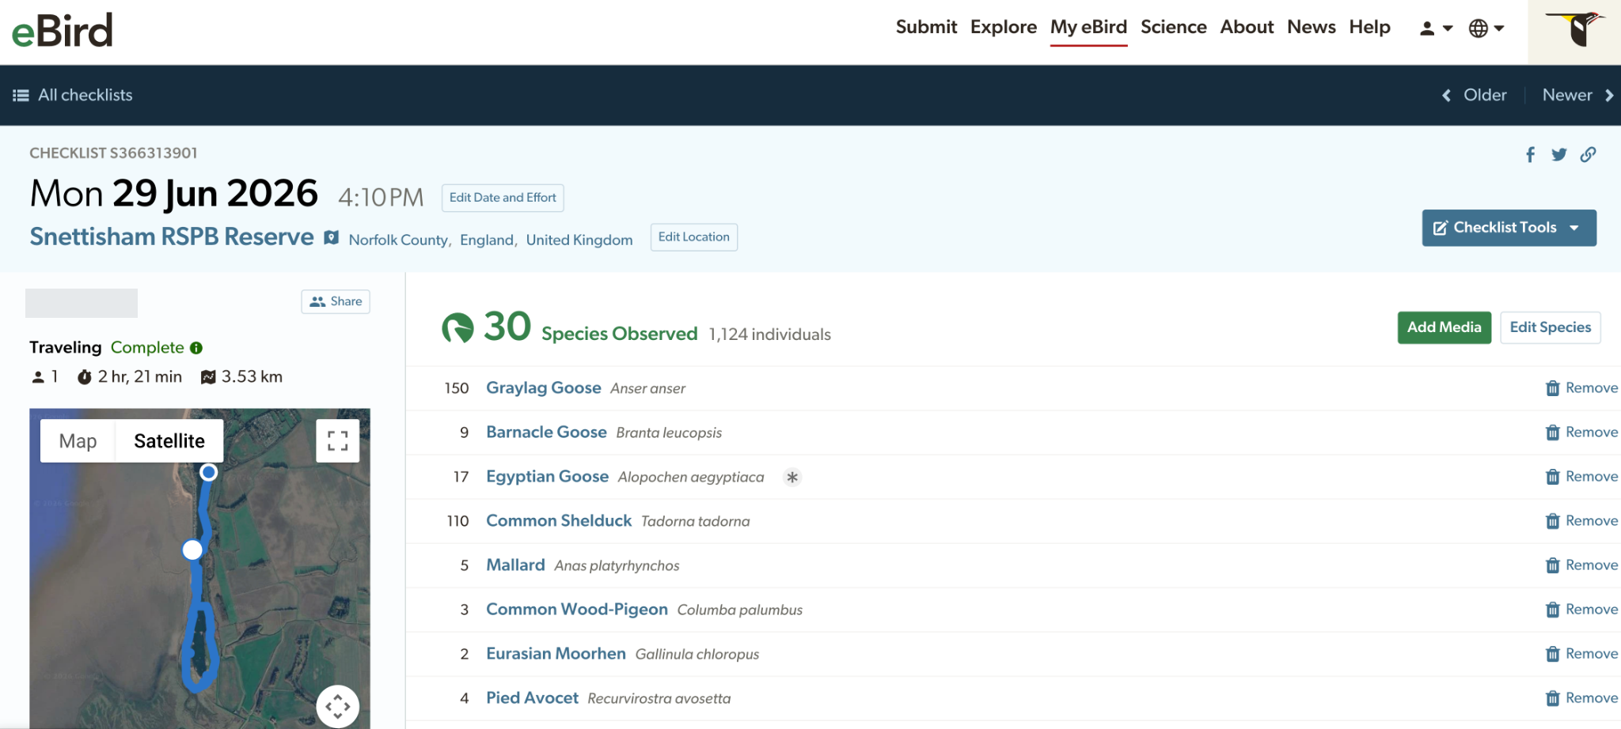Click the map pan control
This screenshot has width=1621, height=729.
pyautogui.click(x=337, y=706)
